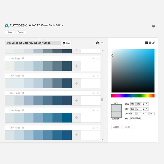Click the scroll down arrow of page list
The height and width of the screenshot is (164, 164).
click(x=102, y=139)
